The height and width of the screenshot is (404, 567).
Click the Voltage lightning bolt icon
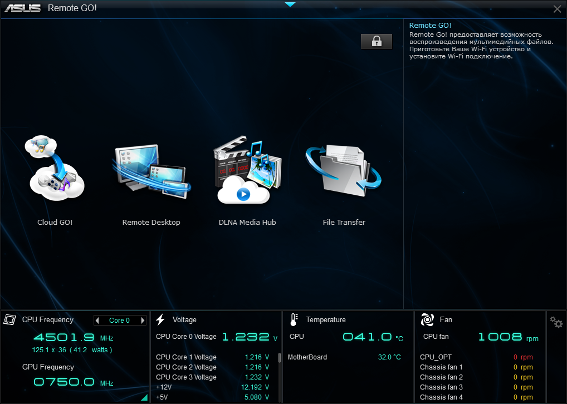click(x=160, y=319)
